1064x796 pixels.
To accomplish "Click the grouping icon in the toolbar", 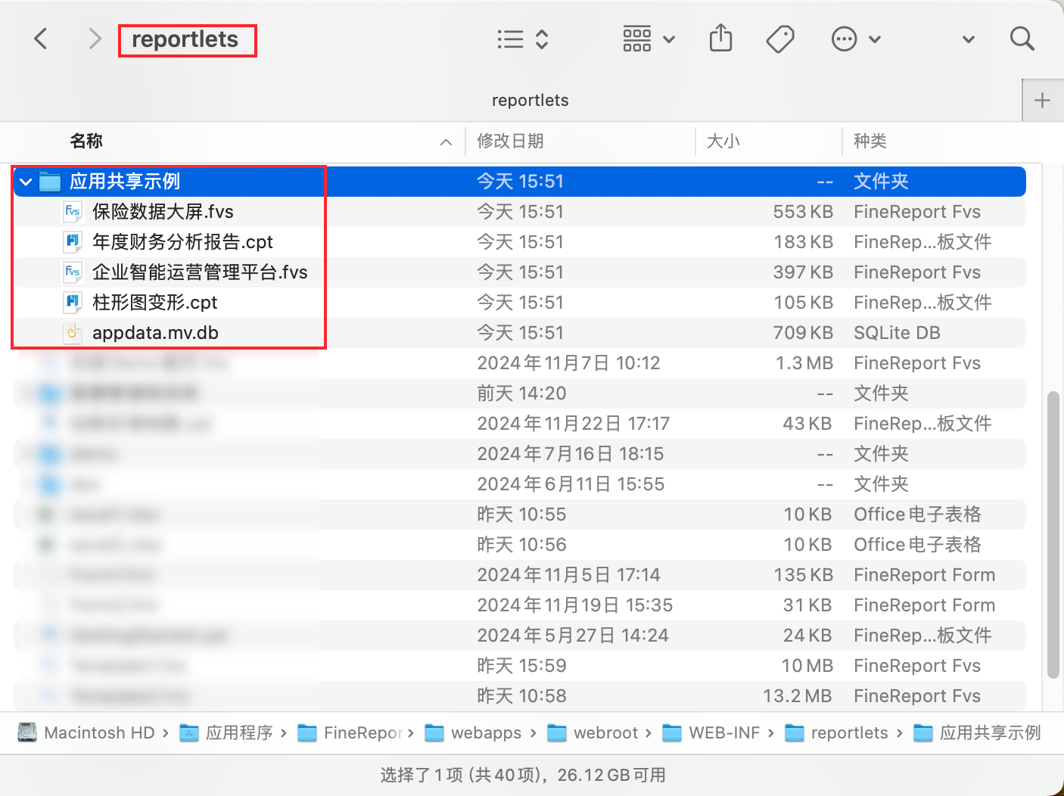I will coord(636,38).
